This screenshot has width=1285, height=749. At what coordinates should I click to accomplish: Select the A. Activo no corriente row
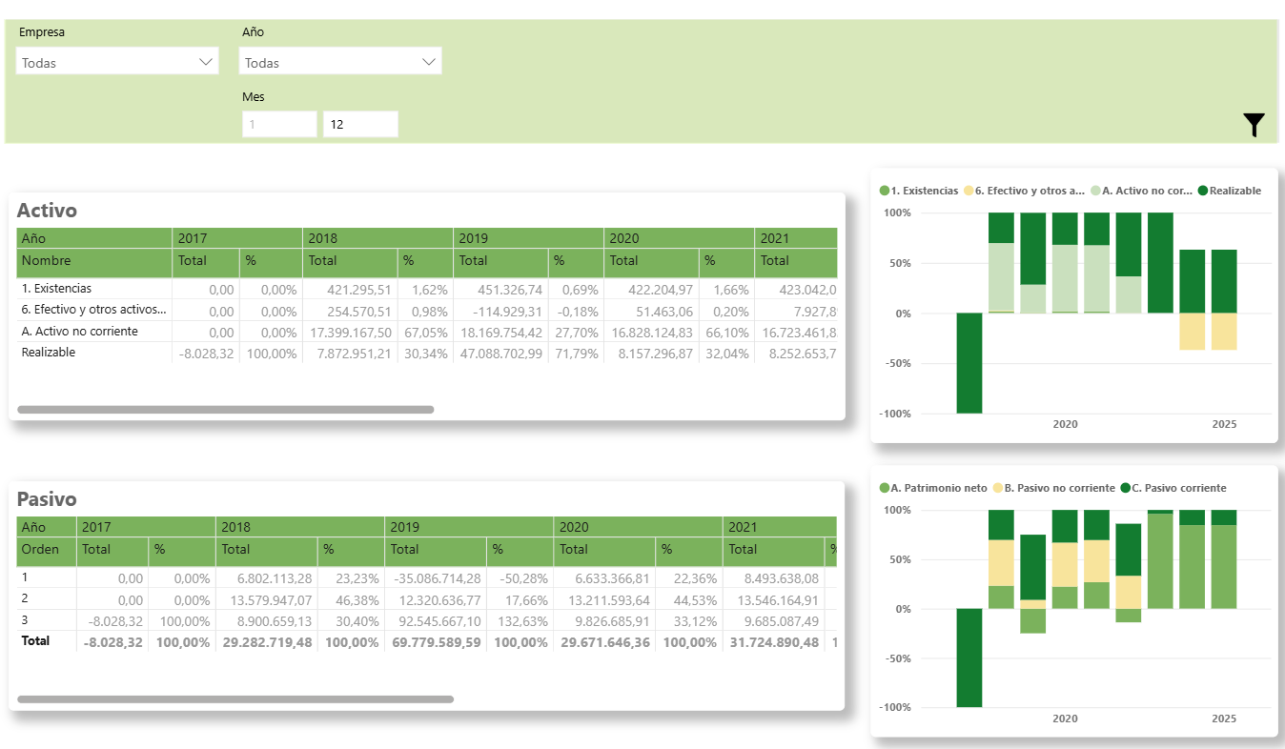[80, 332]
